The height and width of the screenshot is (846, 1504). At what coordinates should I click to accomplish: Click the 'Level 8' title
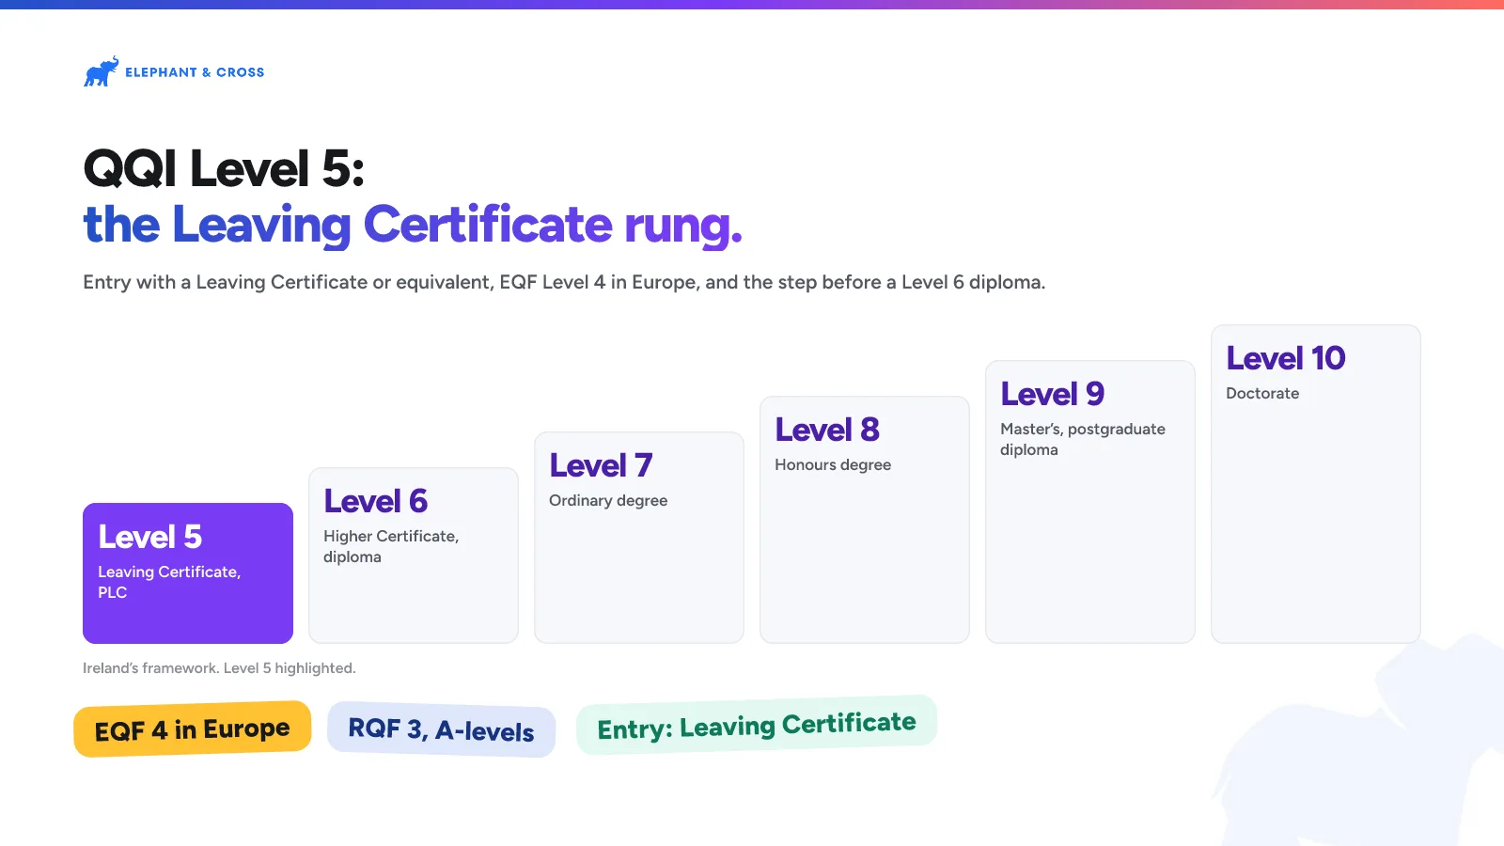pos(827,430)
